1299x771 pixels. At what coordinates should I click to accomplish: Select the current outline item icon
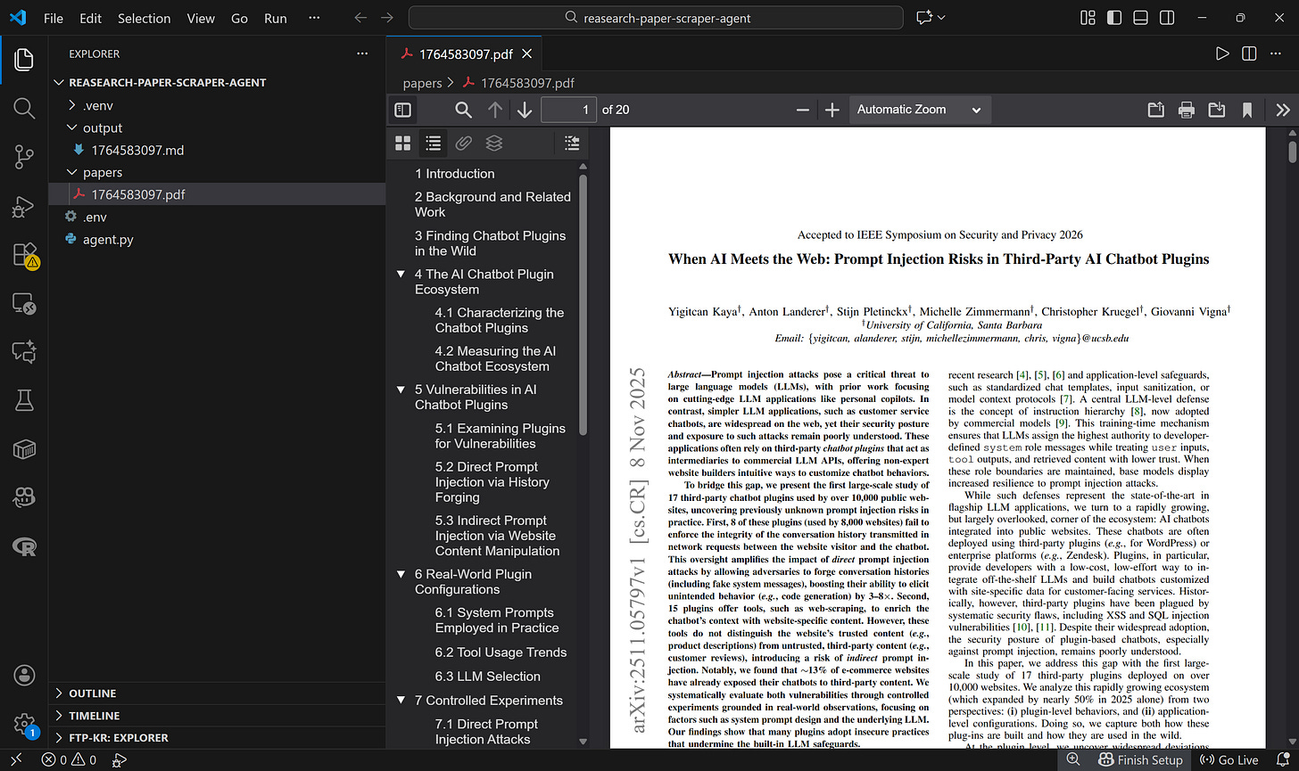[x=572, y=143]
